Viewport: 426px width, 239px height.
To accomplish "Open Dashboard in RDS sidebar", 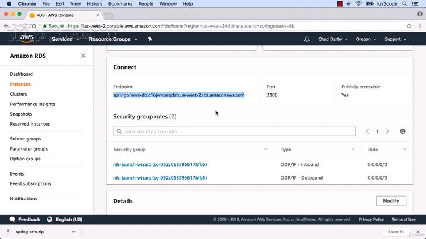I will [21, 74].
